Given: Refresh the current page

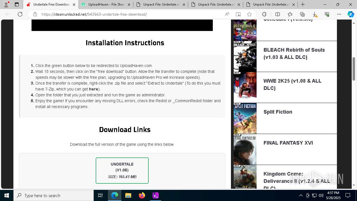Looking at the screenshot, I should coord(20,14).
